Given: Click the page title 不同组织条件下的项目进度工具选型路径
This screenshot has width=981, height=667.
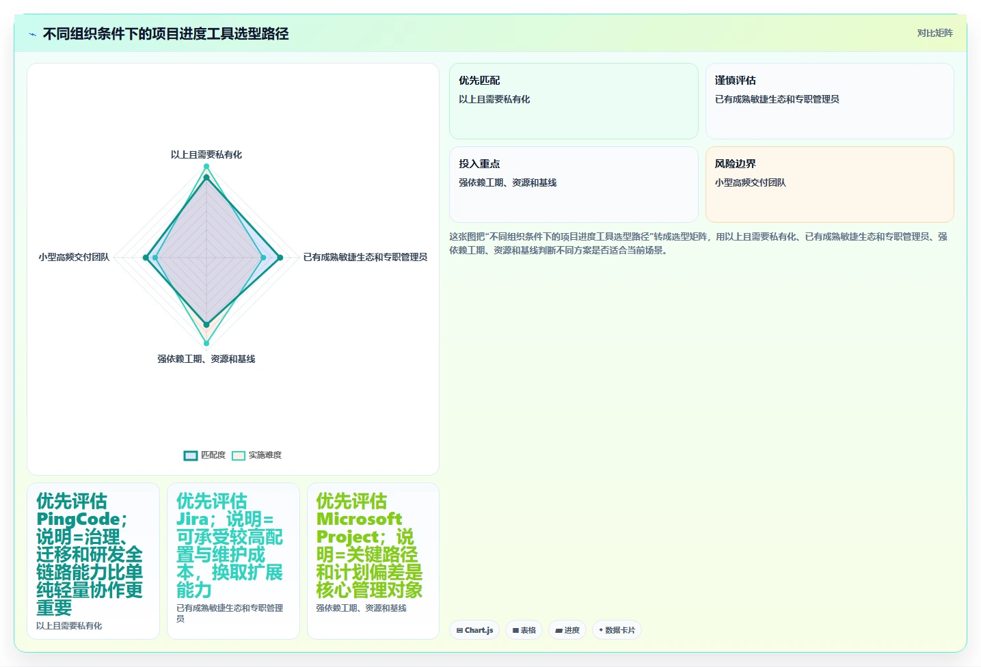Looking at the screenshot, I should coord(166,33).
